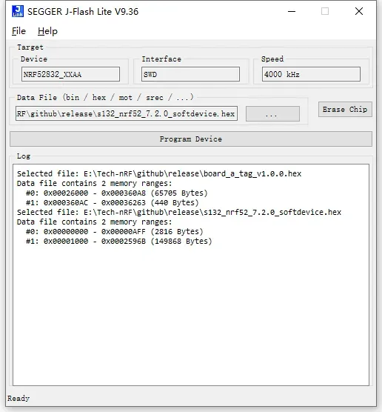
Task: Click log entry showing 440 Bytes range
Action: coord(112,202)
